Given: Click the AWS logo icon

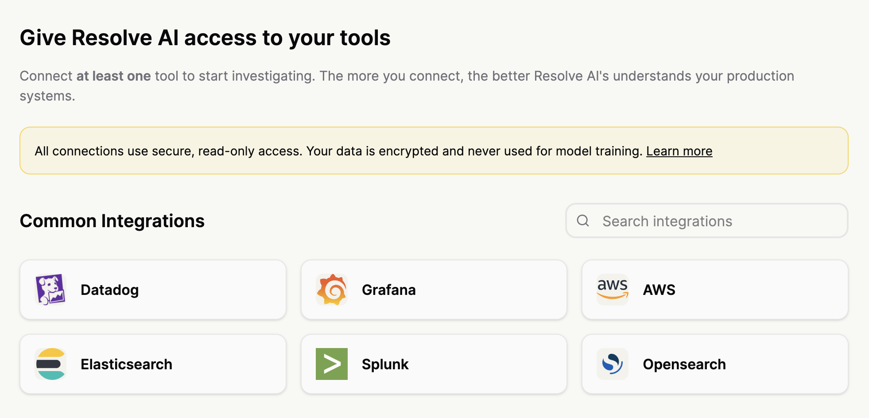Looking at the screenshot, I should point(613,290).
